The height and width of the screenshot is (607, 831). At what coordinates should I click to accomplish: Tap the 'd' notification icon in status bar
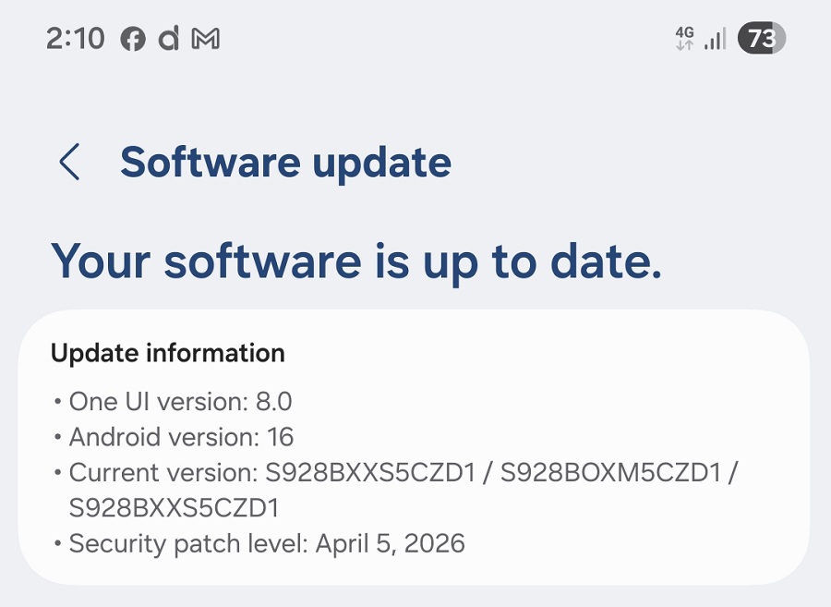coord(168,39)
